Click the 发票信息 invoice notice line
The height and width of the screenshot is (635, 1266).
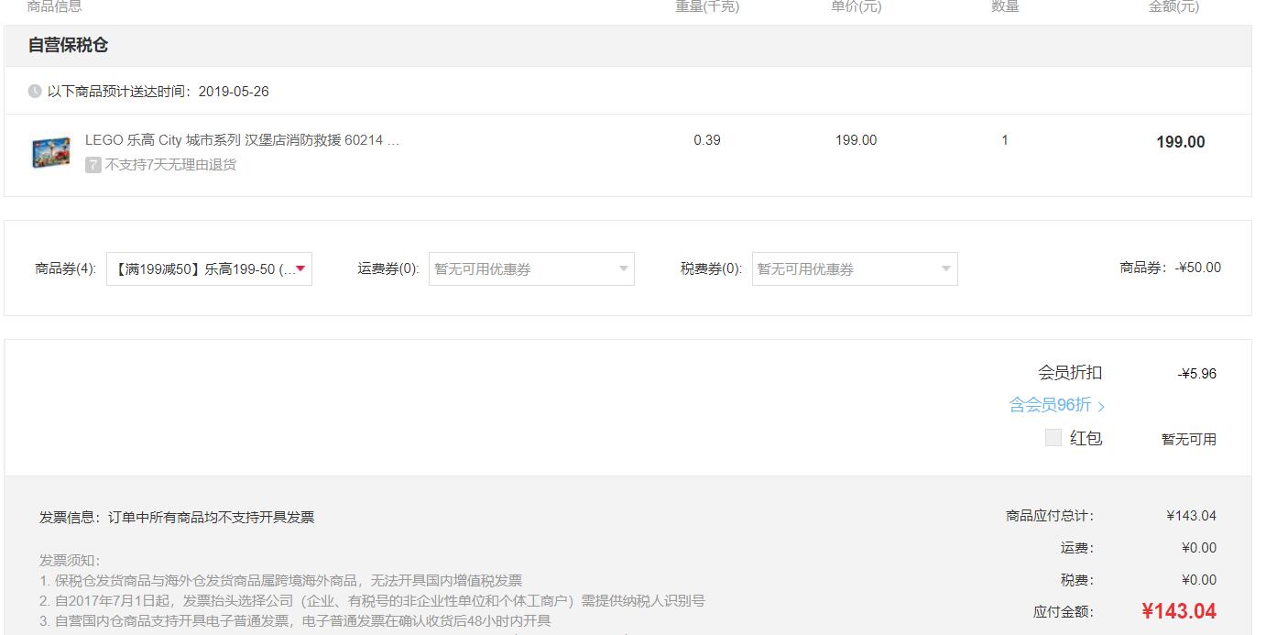coord(177,517)
